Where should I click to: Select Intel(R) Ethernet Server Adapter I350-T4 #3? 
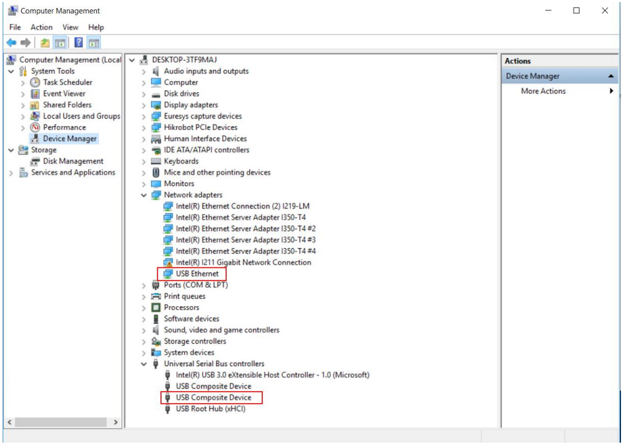pyautogui.click(x=245, y=239)
